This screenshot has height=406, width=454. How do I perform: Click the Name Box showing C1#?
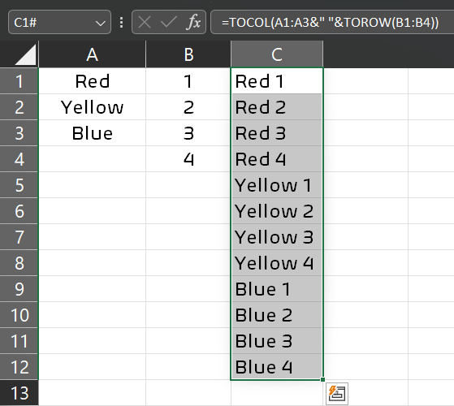coord(59,22)
